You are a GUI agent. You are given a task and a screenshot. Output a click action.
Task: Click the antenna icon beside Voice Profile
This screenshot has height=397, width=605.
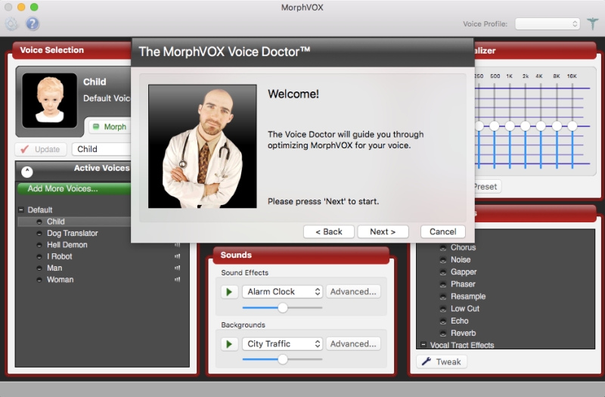(592, 24)
